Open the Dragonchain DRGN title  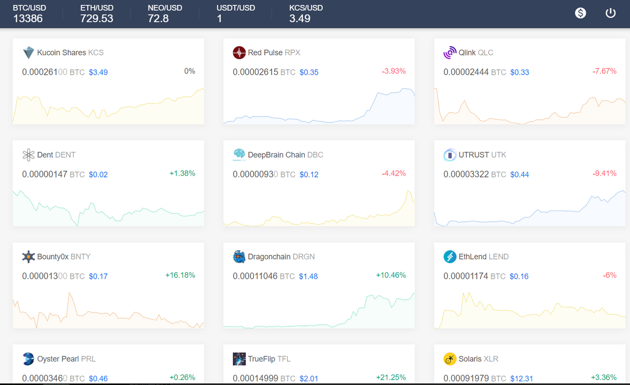click(x=282, y=257)
